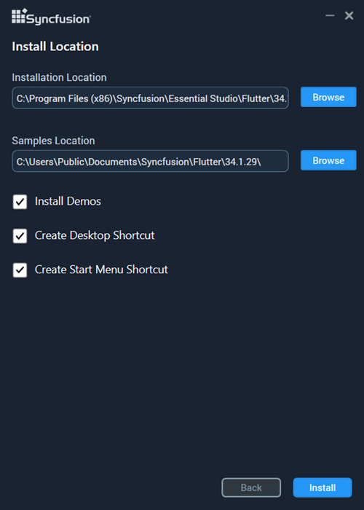Click the Samples Location path field

(150, 161)
